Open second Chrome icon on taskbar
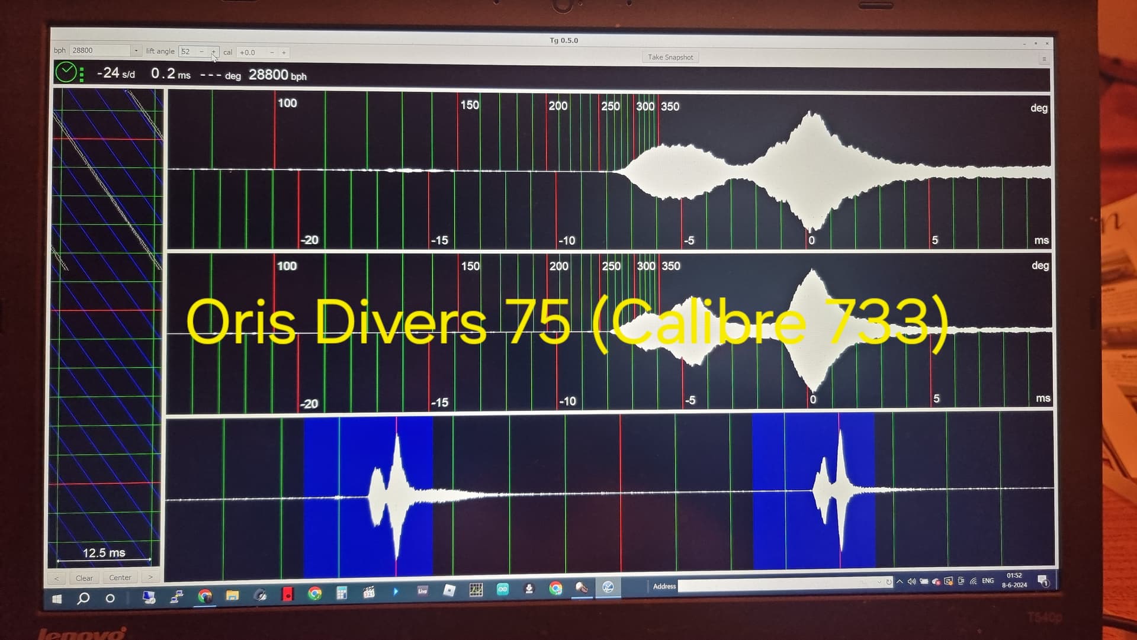The height and width of the screenshot is (640, 1137). (315, 593)
